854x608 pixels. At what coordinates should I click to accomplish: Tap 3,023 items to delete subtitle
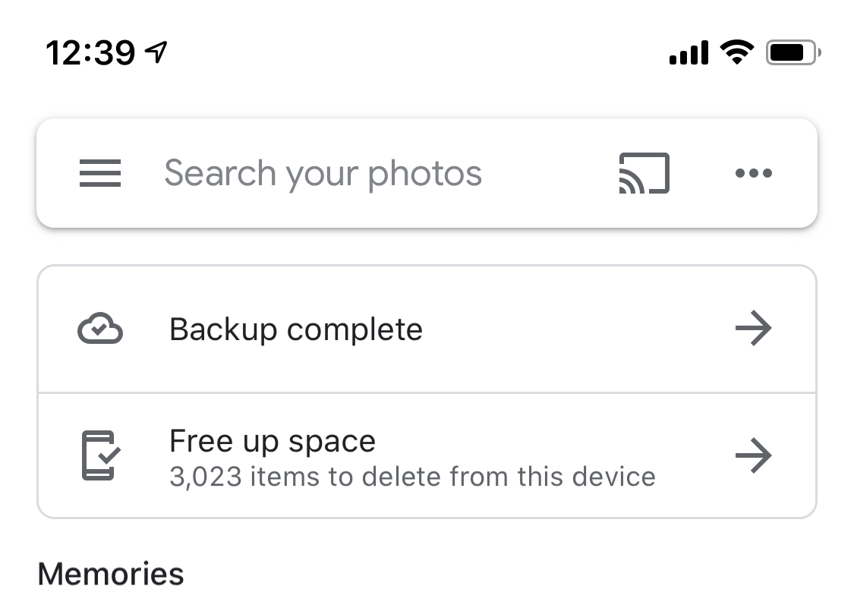(x=412, y=477)
